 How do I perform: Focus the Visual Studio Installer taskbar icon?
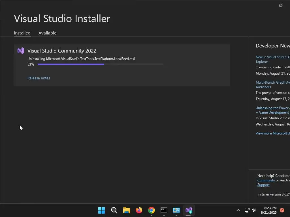pos(189,210)
